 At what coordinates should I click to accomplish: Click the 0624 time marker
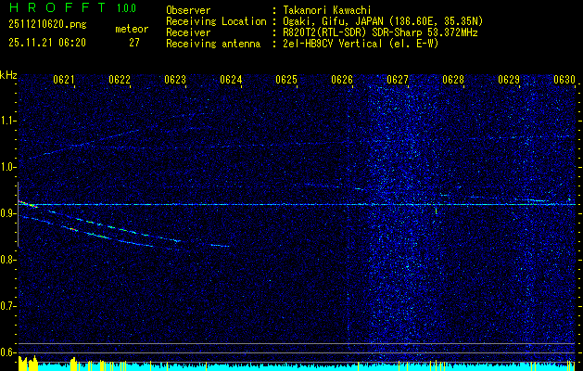pyautogui.click(x=231, y=80)
